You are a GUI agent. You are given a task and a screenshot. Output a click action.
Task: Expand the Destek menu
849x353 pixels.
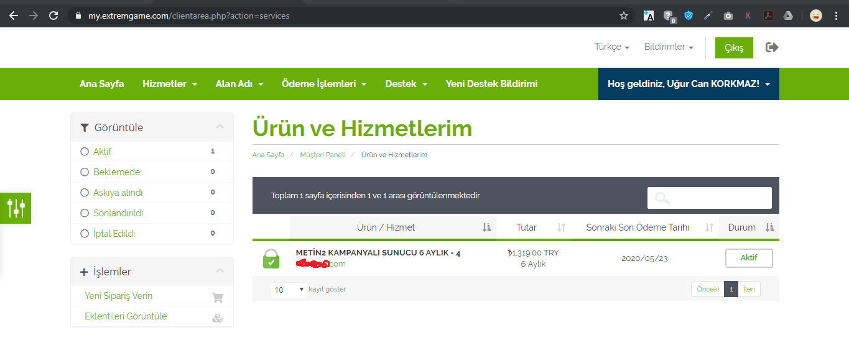click(x=406, y=84)
